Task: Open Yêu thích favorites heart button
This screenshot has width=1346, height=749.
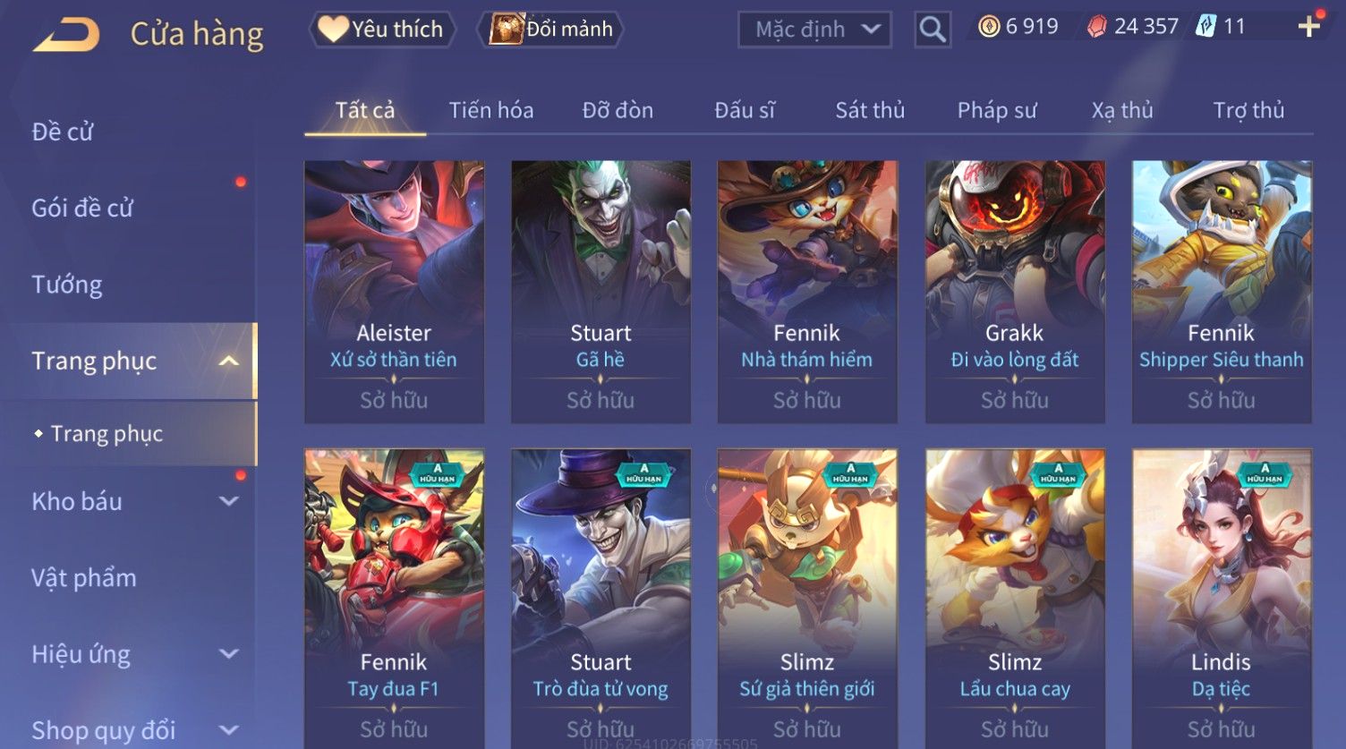Action: [382, 30]
